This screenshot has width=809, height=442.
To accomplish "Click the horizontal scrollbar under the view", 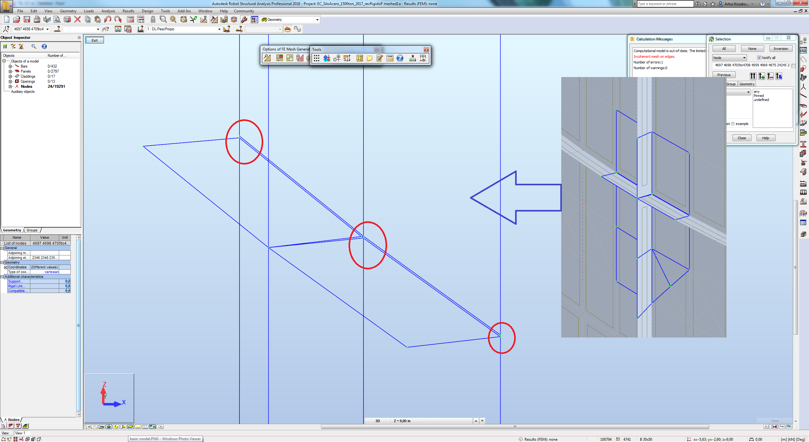I will pos(515,427).
